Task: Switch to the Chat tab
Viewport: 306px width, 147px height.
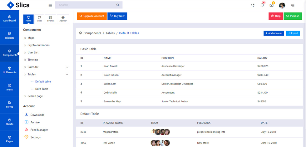Action: click(x=39, y=19)
